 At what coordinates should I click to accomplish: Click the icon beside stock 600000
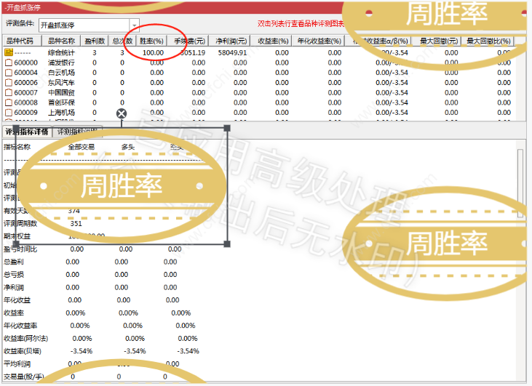coord(9,63)
